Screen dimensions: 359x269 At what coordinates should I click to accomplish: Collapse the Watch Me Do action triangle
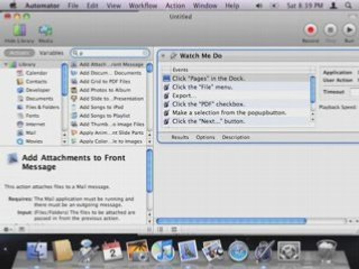point(163,56)
